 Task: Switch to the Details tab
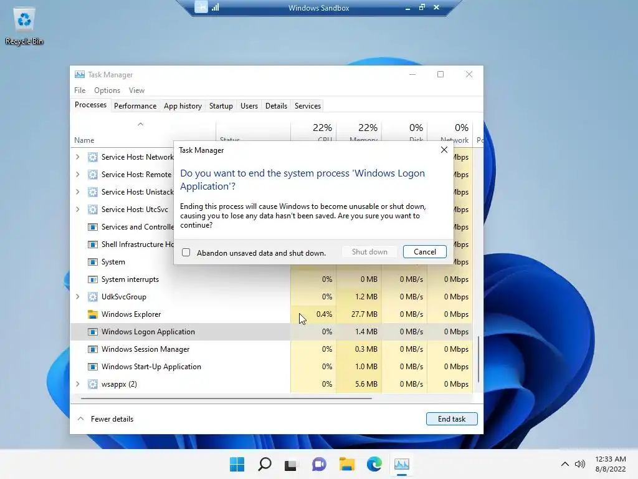(x=276, y=106)
